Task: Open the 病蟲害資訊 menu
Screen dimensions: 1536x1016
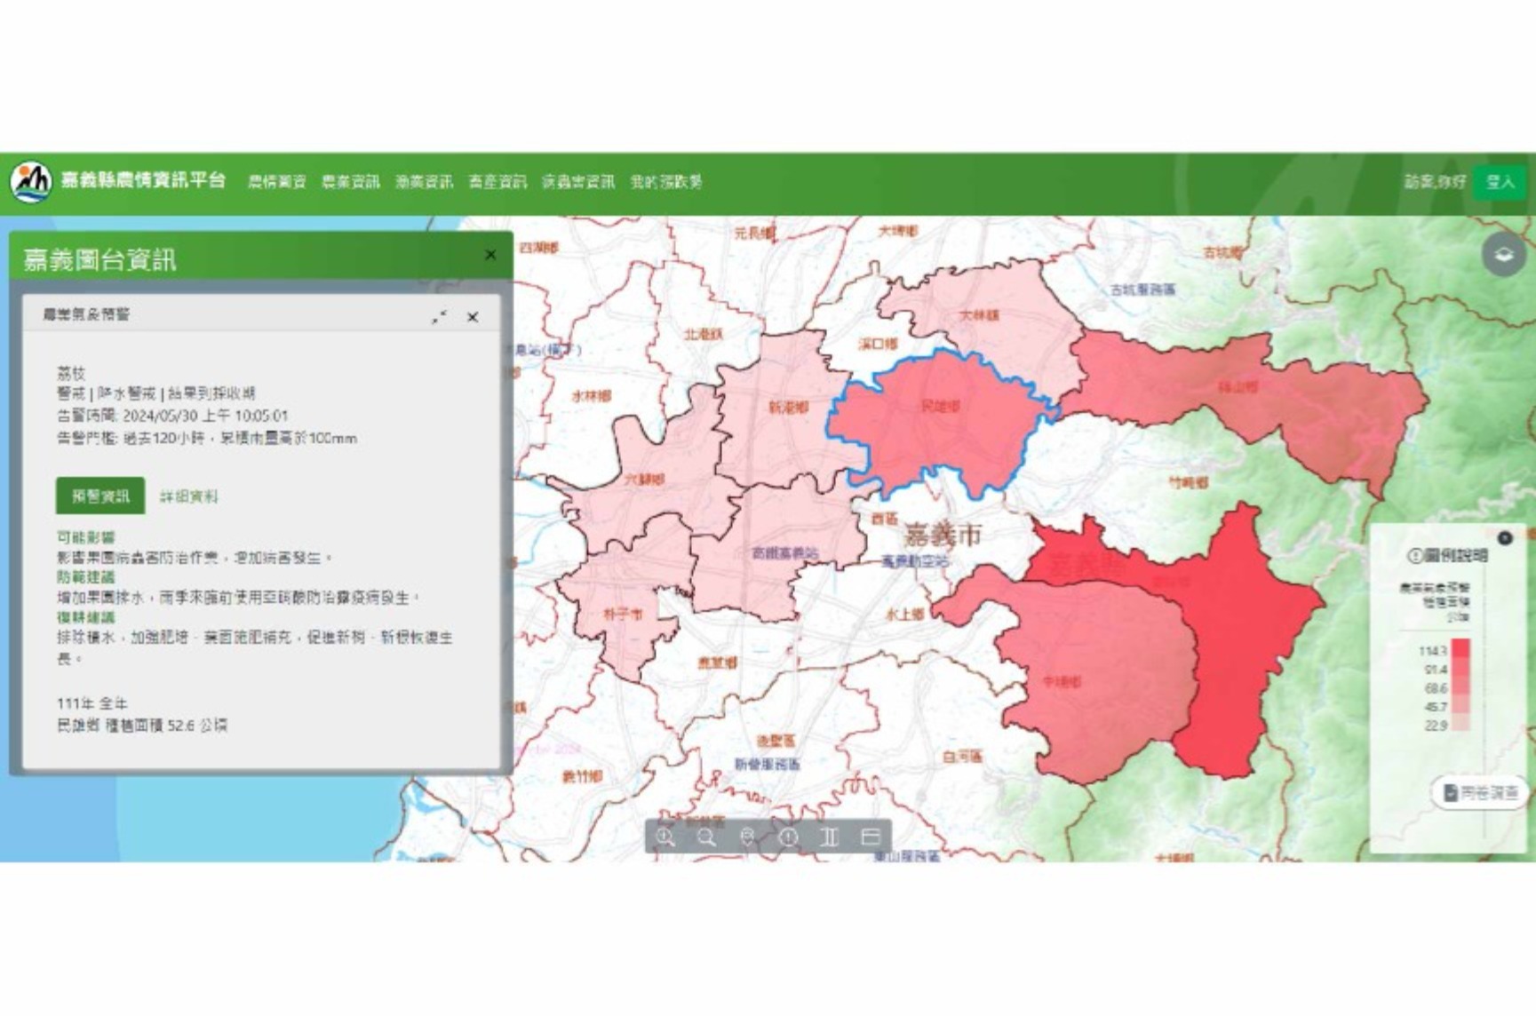Action: coord(578,182)
